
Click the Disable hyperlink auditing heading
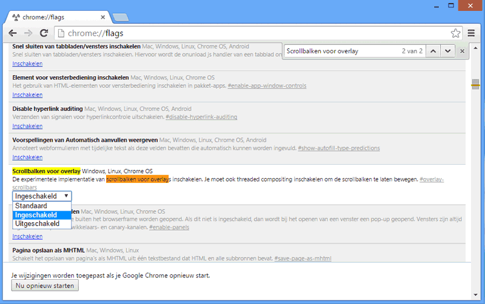pos(48,109)
